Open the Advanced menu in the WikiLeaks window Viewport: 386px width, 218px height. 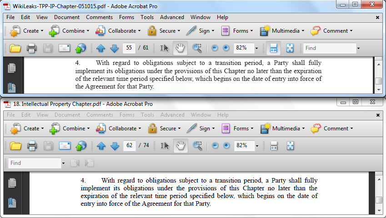[x=172, y=17]
